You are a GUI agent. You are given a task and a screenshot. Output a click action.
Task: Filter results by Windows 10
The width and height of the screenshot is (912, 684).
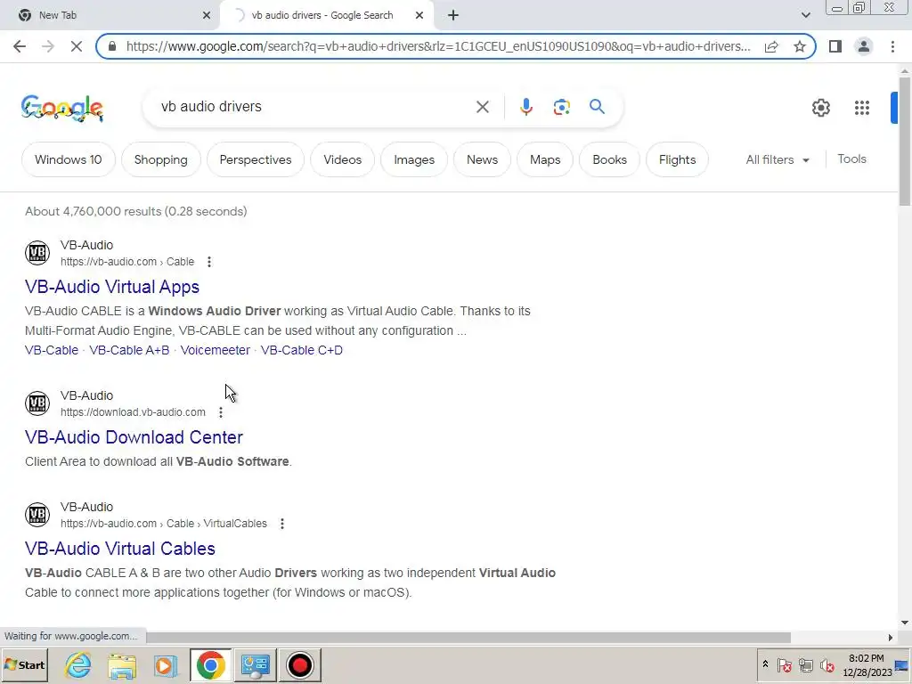[x=68, y=159]
